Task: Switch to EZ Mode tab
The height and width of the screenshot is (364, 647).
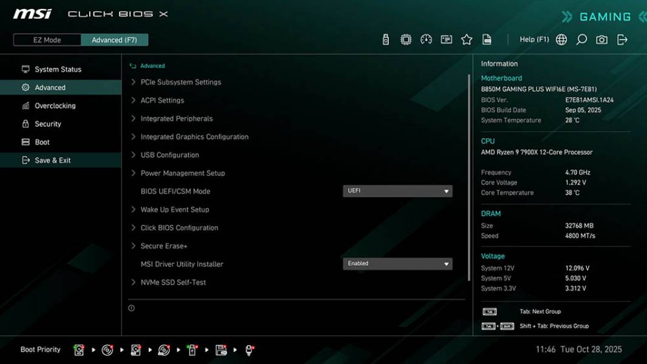Action: [46, 39]
